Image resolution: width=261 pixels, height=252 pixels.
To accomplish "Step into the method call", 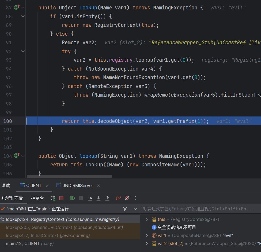I will tap(99, 198).
